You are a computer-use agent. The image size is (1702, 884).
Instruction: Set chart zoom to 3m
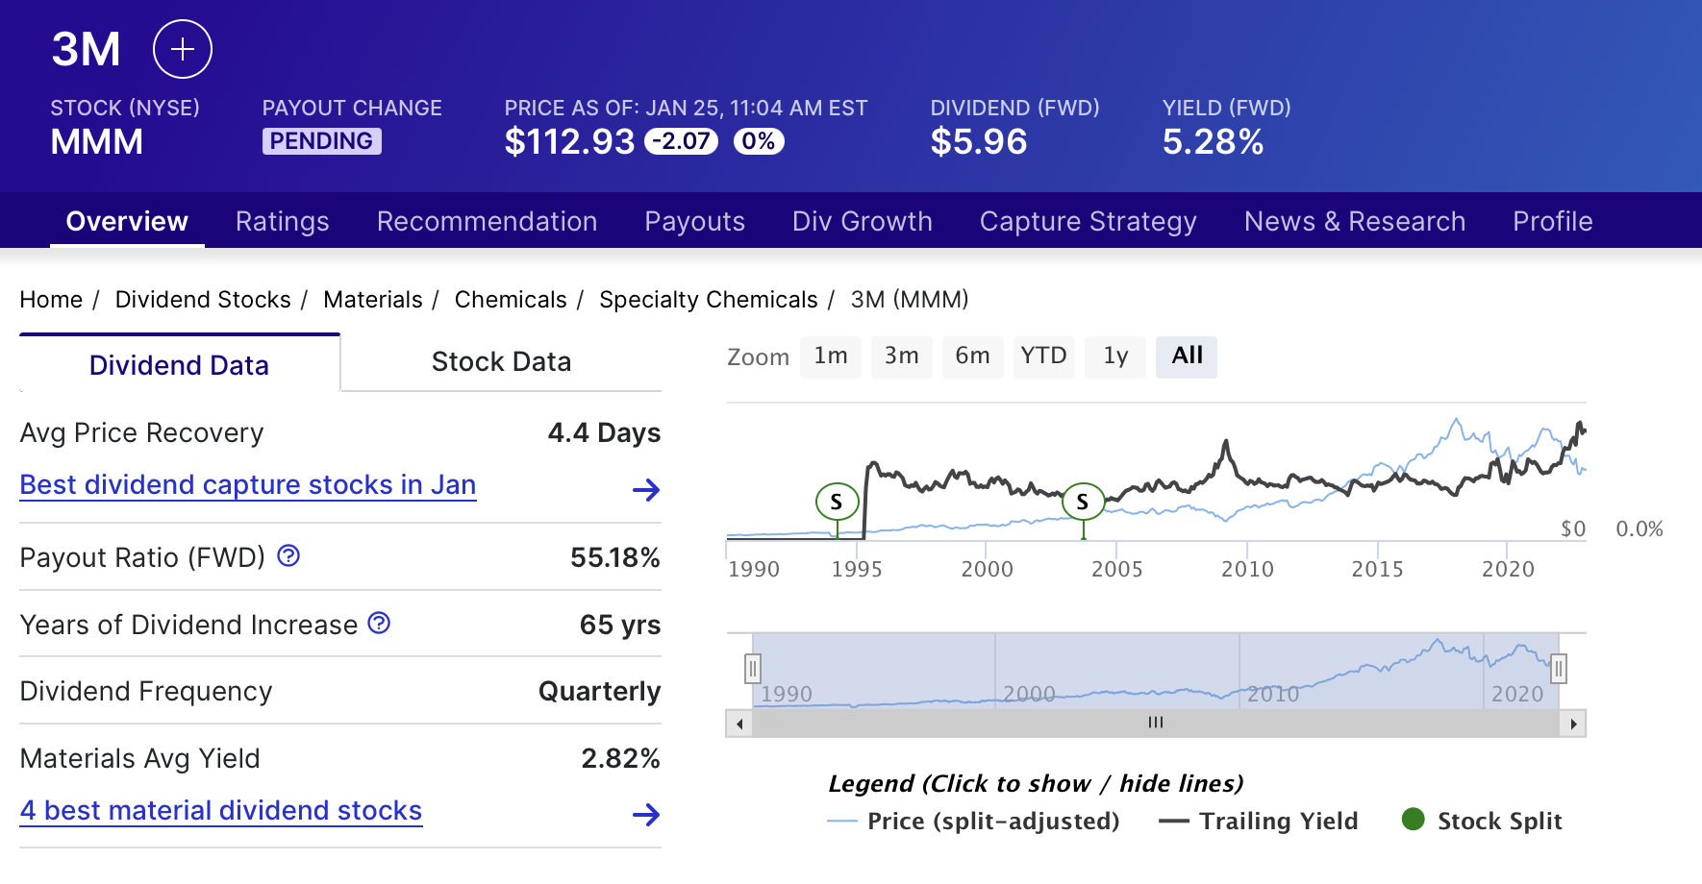[902, 356]
